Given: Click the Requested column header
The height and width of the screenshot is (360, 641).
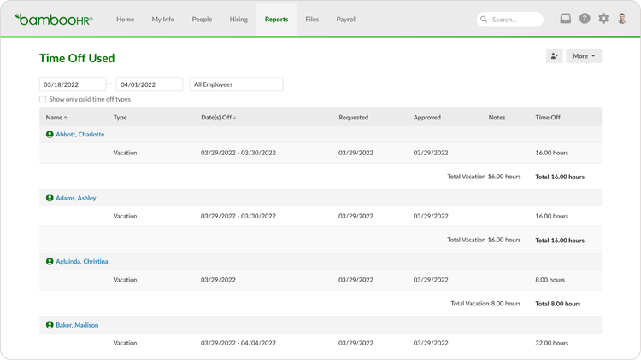Looking at the screenshot, I should point(354,118).
